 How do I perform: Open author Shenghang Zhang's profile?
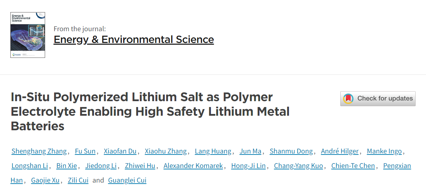click(39, 151)
